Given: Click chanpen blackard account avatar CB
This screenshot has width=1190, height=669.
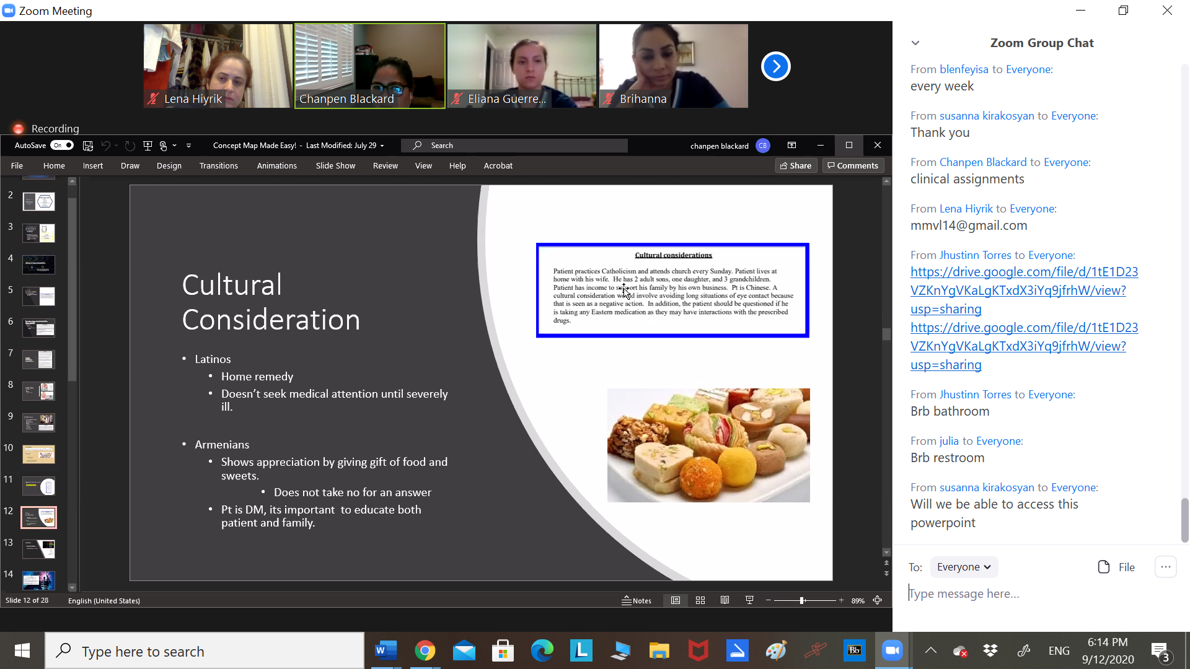Looking at the screenshot, I should click(763, 146).
